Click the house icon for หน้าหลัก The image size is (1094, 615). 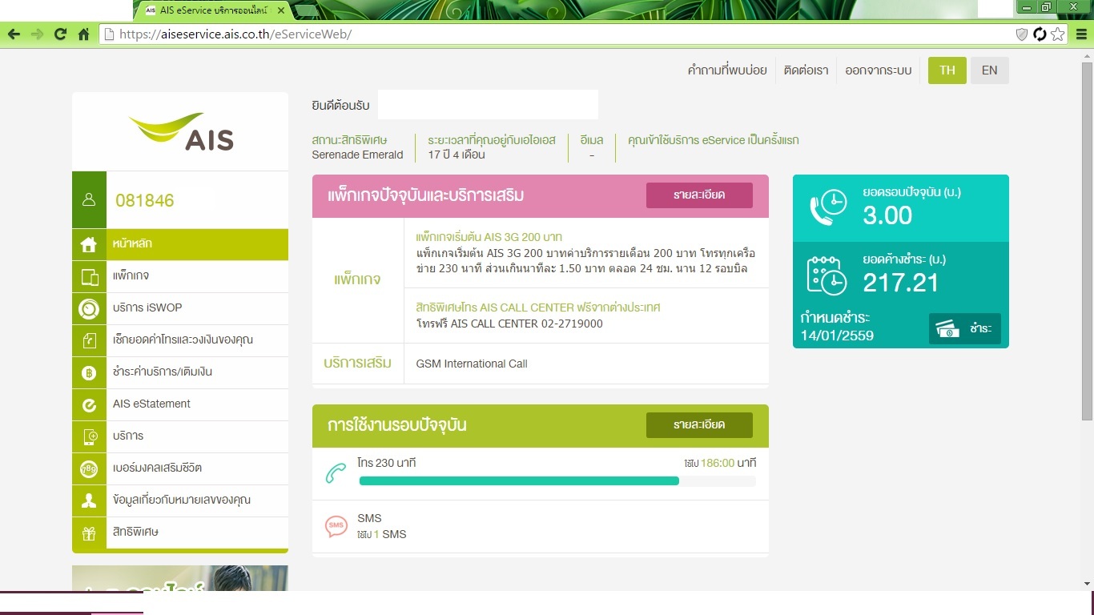click(89, 244)
